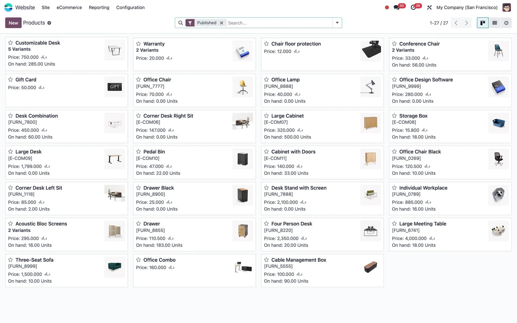Click the 1-27 / 27 pager counter
The width and height of the screenshot is (517, 323).
439,23
